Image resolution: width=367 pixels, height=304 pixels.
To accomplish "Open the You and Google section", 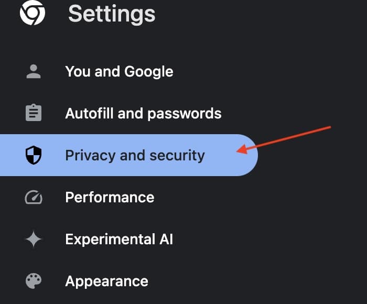I will pyautogui.click(x=119, y=72).
